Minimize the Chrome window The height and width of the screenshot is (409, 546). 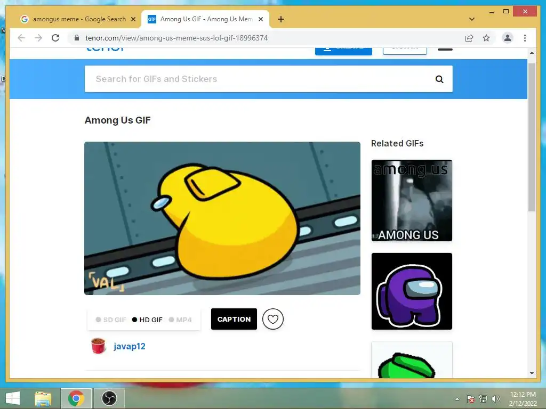click(x=491, y=12)
